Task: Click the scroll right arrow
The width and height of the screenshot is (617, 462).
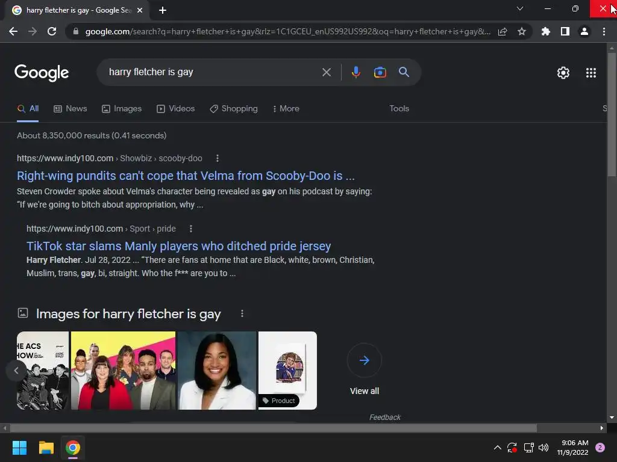Action: [602, 428]
